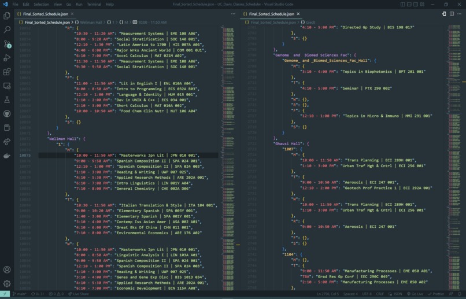Viewport: 466px width, 299px height.
Task: Click the Go Live server button
Action: (x=415, y=294)
